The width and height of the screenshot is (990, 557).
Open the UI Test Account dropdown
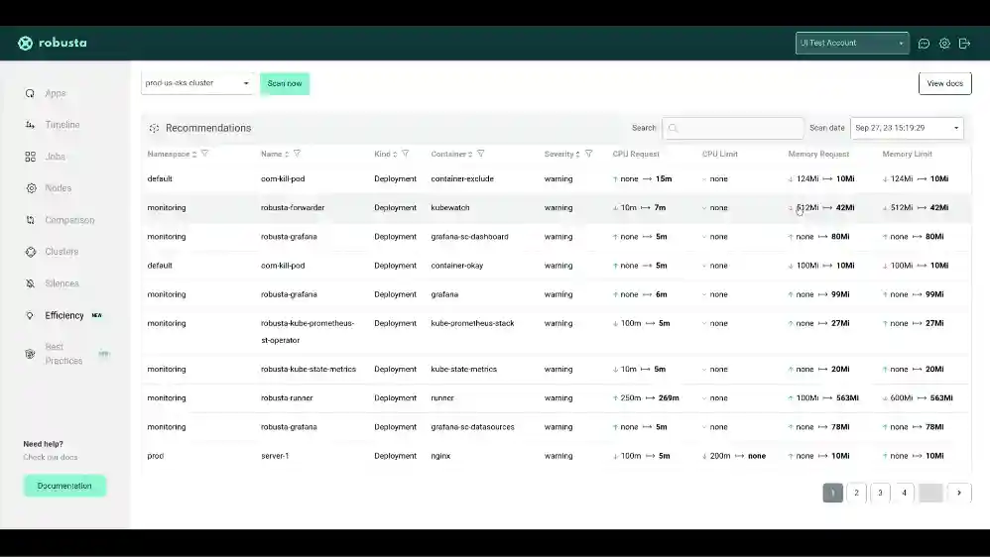click(x=852, y=43)
